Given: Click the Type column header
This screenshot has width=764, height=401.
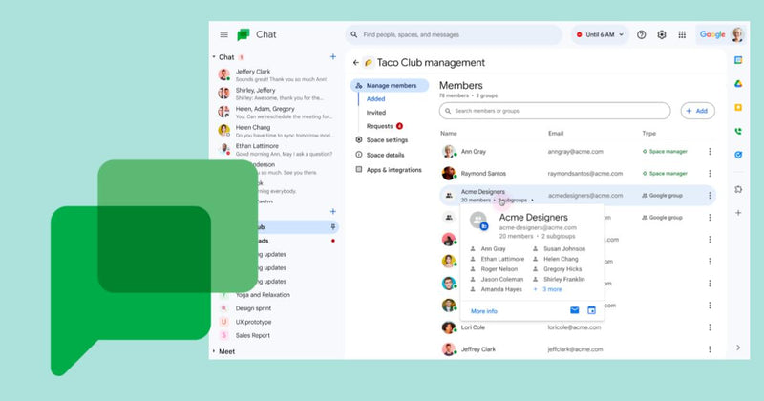Looking at the screenshot, I should [x=648, y=133].
